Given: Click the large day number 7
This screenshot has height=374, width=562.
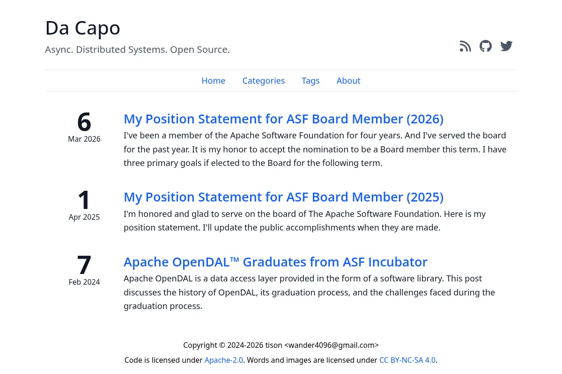Looking at the screenshot, I should (84, 265).
